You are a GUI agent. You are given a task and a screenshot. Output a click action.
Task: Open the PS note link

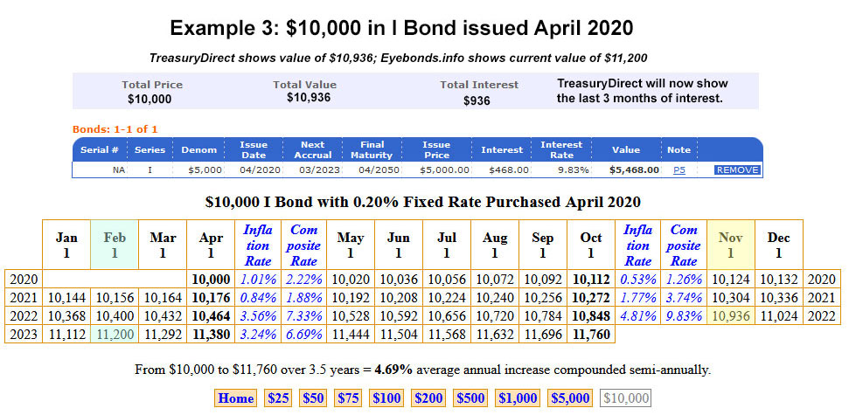679,169
